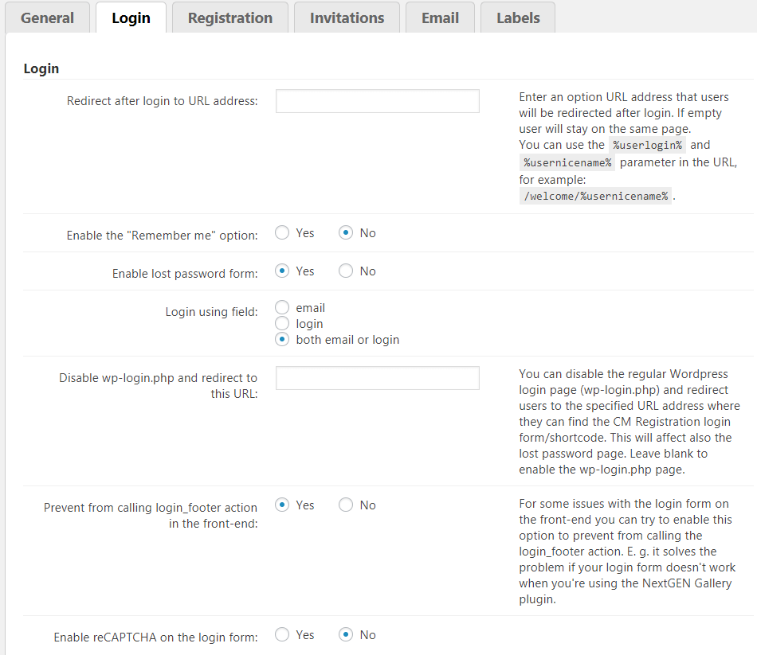Select No for the "Remember me" option

tap(346, 233)
